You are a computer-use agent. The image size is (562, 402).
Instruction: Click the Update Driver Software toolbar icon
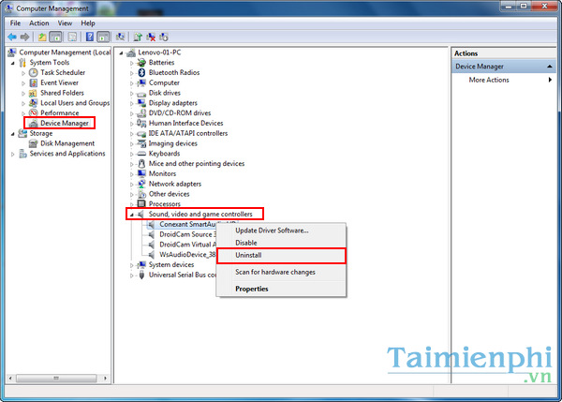[x=138, y=37]
